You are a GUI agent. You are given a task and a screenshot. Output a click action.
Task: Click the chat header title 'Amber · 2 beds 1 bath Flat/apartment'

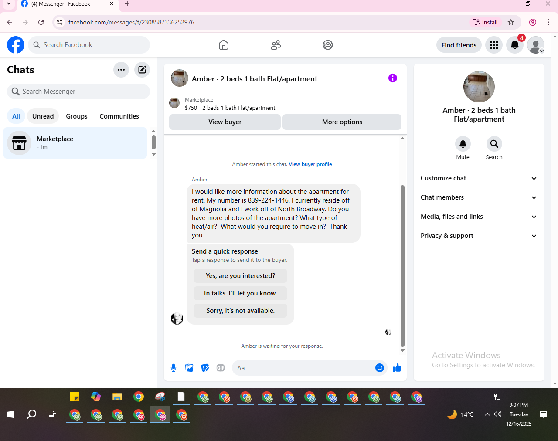255,79
